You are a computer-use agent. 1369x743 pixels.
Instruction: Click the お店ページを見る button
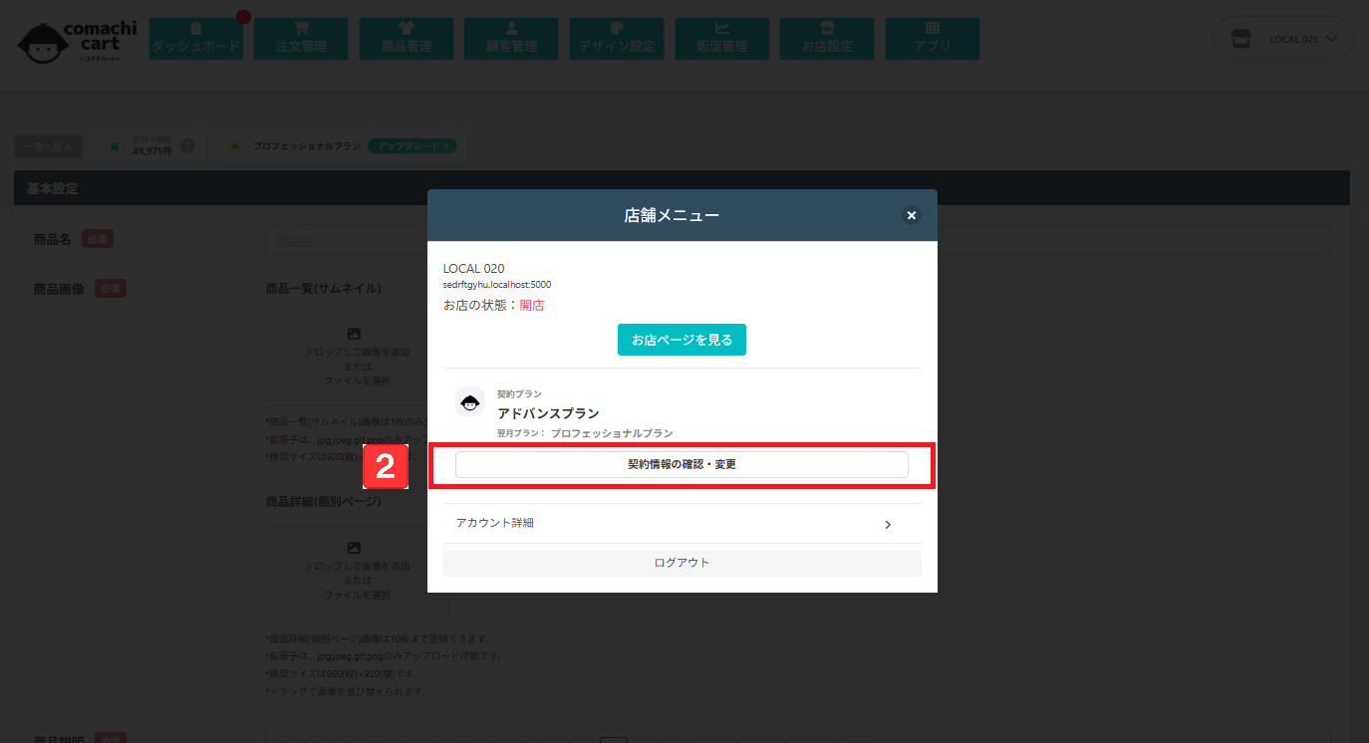pyautogui.click(x=682, y=340)
